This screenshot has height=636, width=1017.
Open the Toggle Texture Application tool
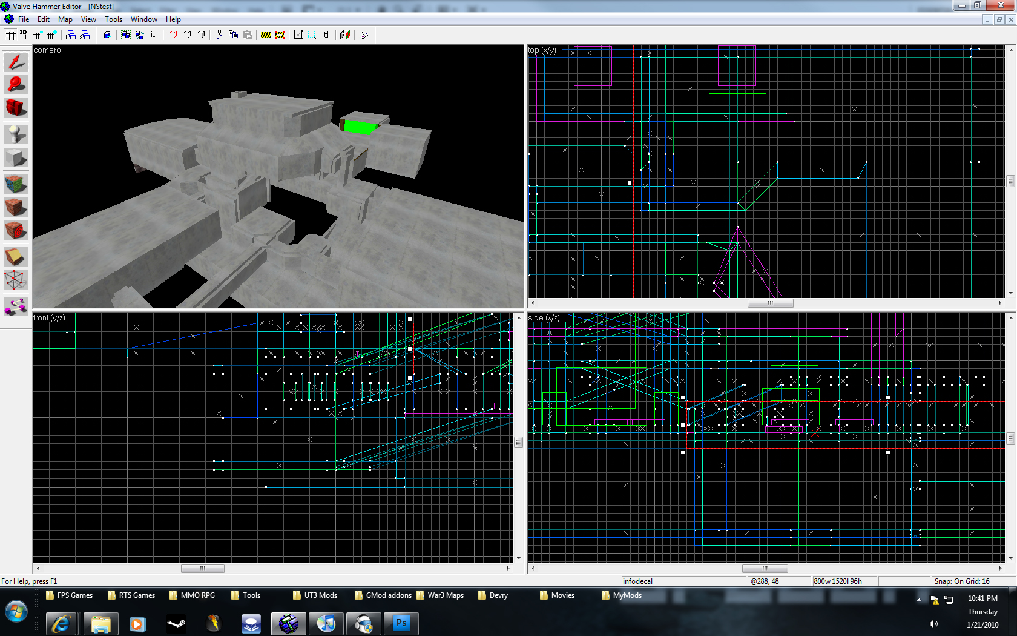click(x=16, y=184)
